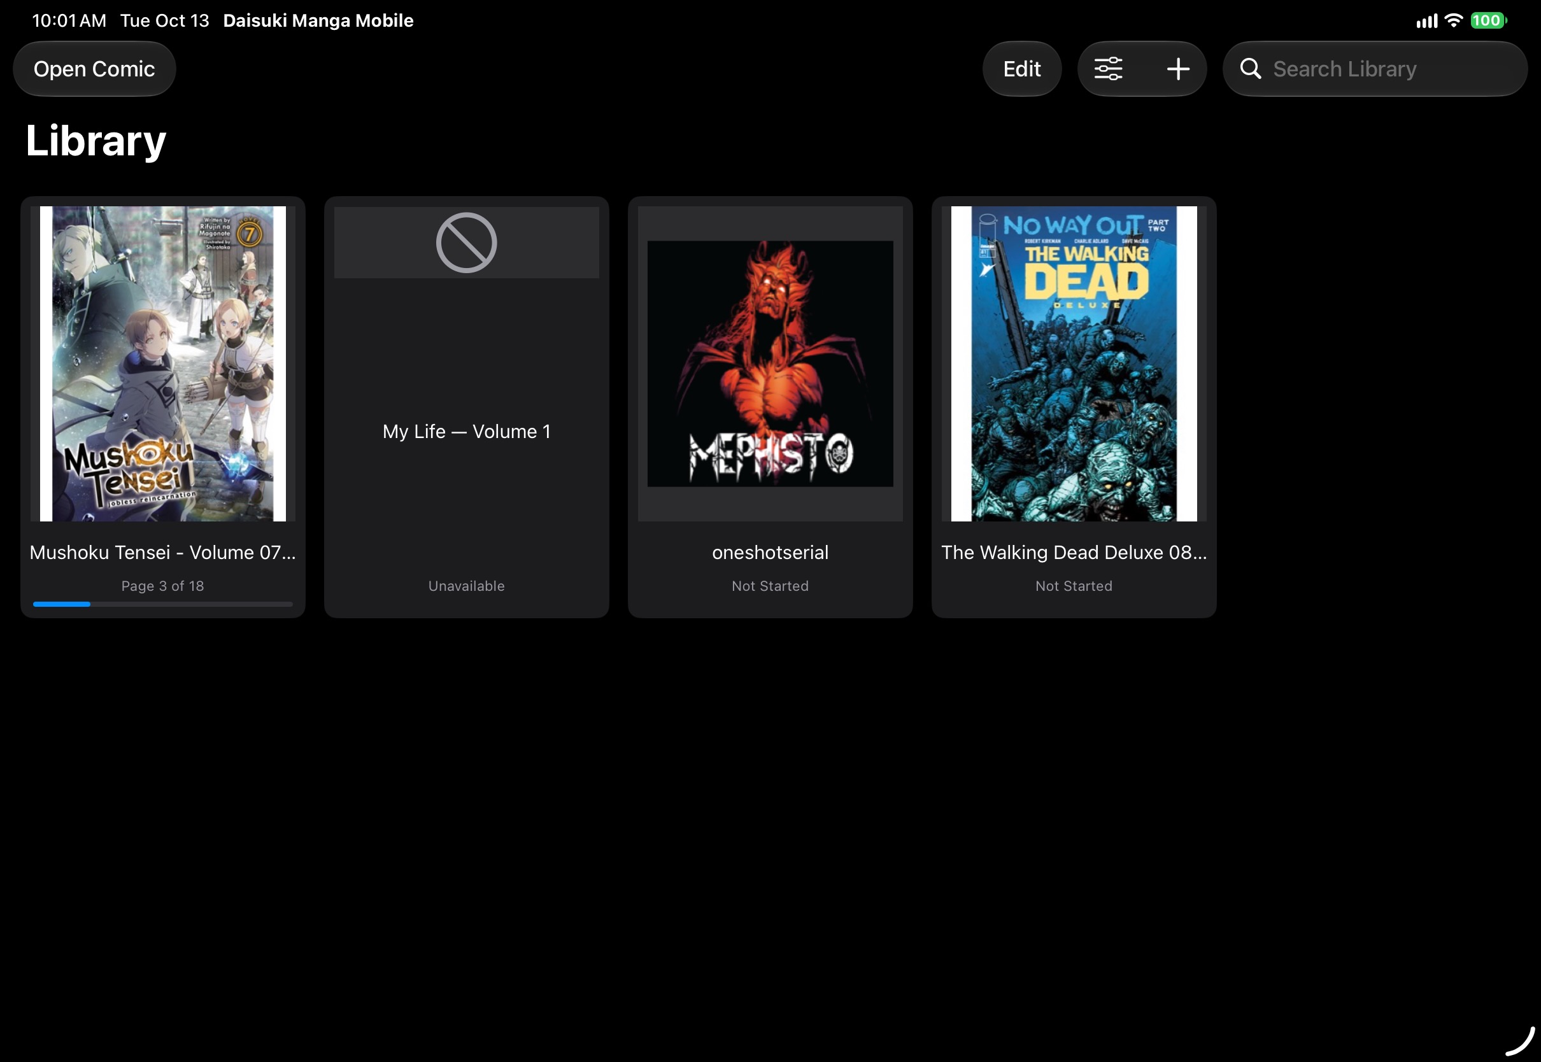Tap the battery indicator in status bar
1541x1062 pixels.
[1488, 20]
